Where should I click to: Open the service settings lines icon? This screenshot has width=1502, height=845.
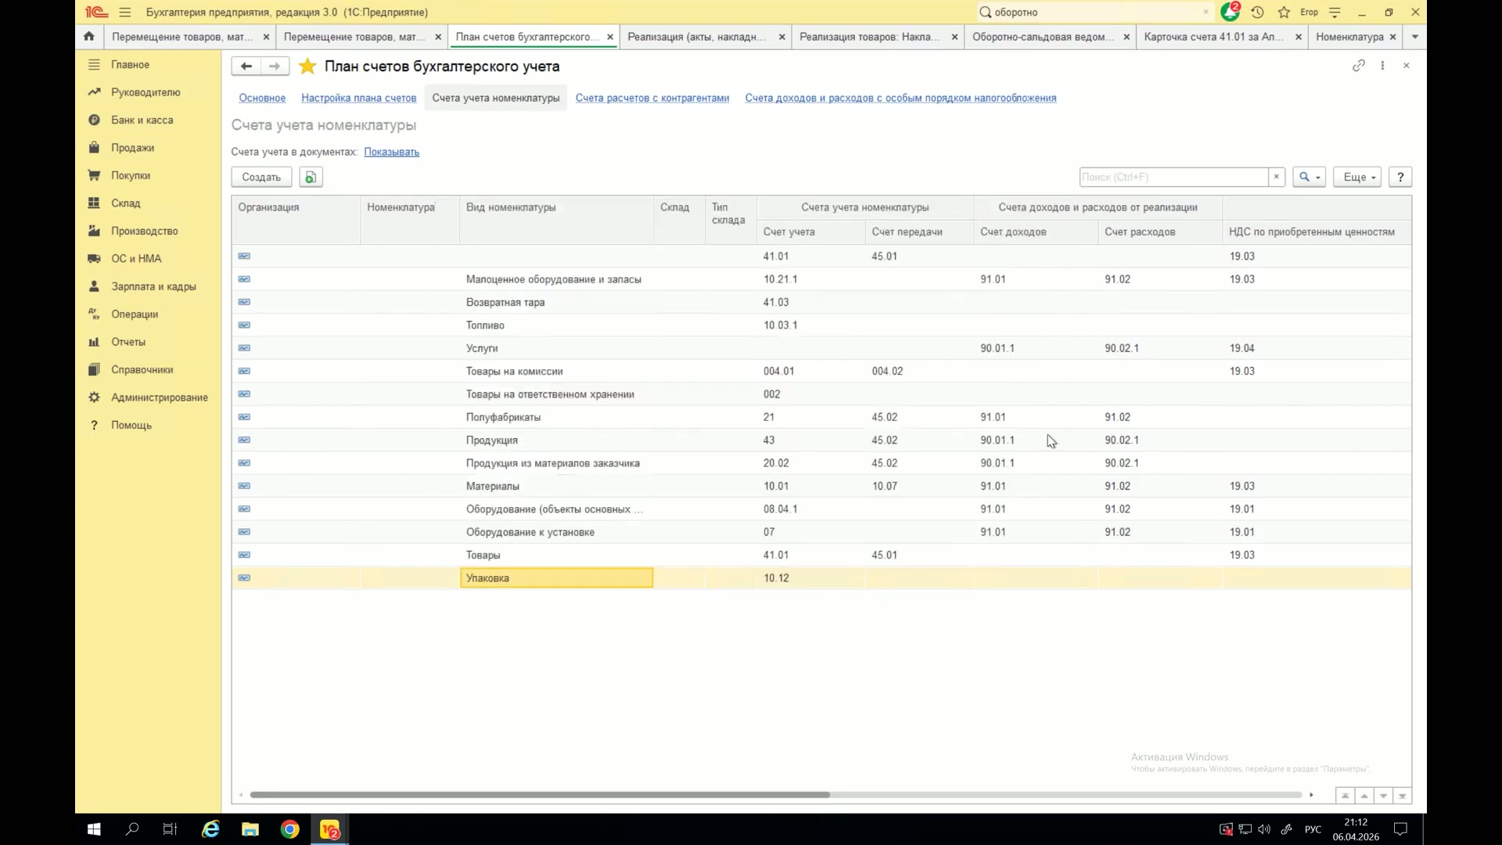tap(1335, 13)
